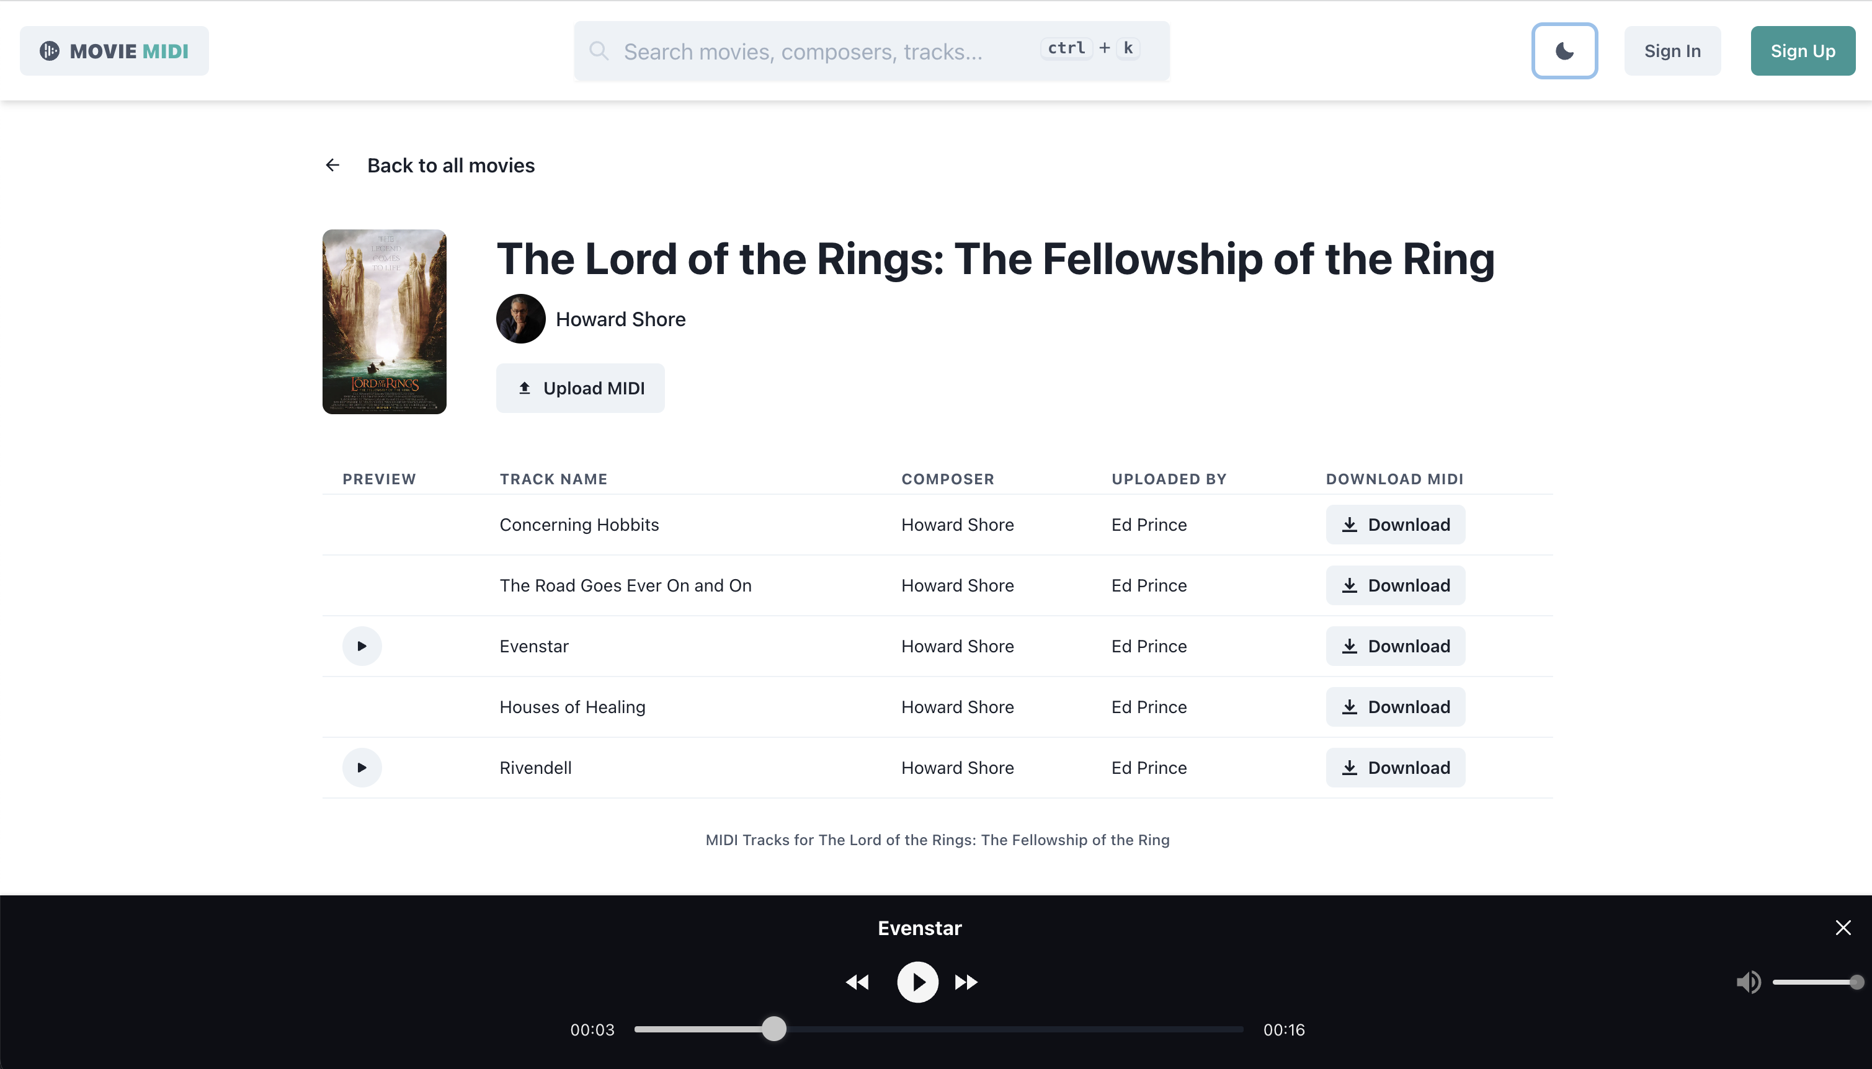Screen dimensions: 1872x1069
Task: Close the Evenstar player bar
Action: [1843, 927]
